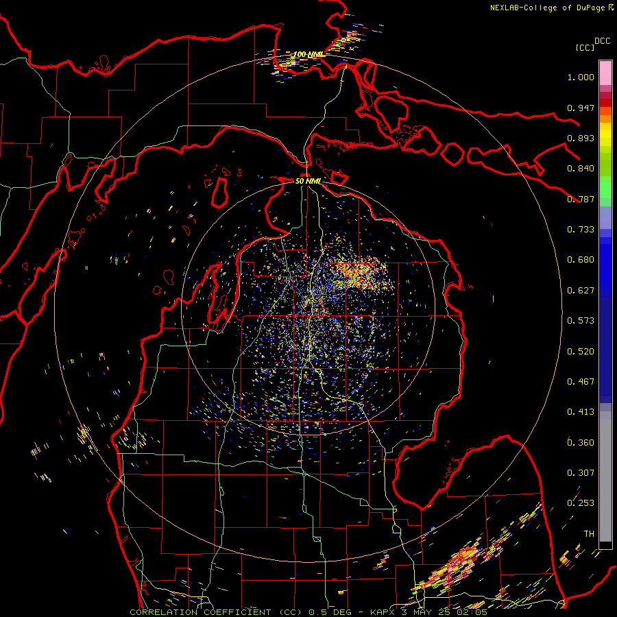Click the TH threshold label on the scale
Screen dimensions: 617x617
pyautogui.click(x=589, y=534)
